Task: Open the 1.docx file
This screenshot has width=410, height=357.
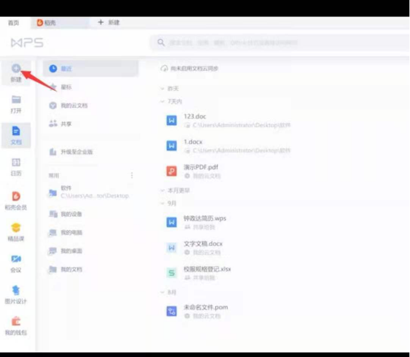Action: pyautogui.click(x=228, y=146)
